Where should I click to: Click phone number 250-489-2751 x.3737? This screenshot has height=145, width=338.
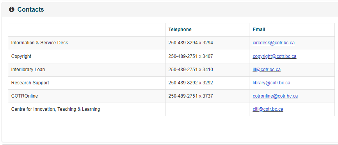(190, 96)
